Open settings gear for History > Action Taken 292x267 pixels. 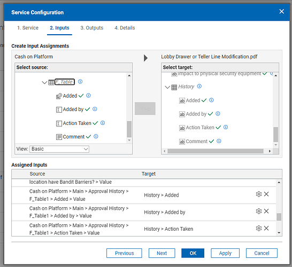coord(259,228)
